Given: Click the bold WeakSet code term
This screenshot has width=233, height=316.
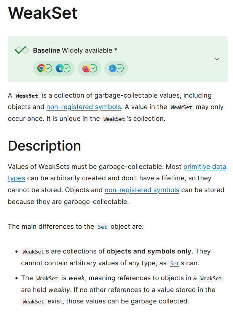Looking at the screenshot, I should point(27,96).
